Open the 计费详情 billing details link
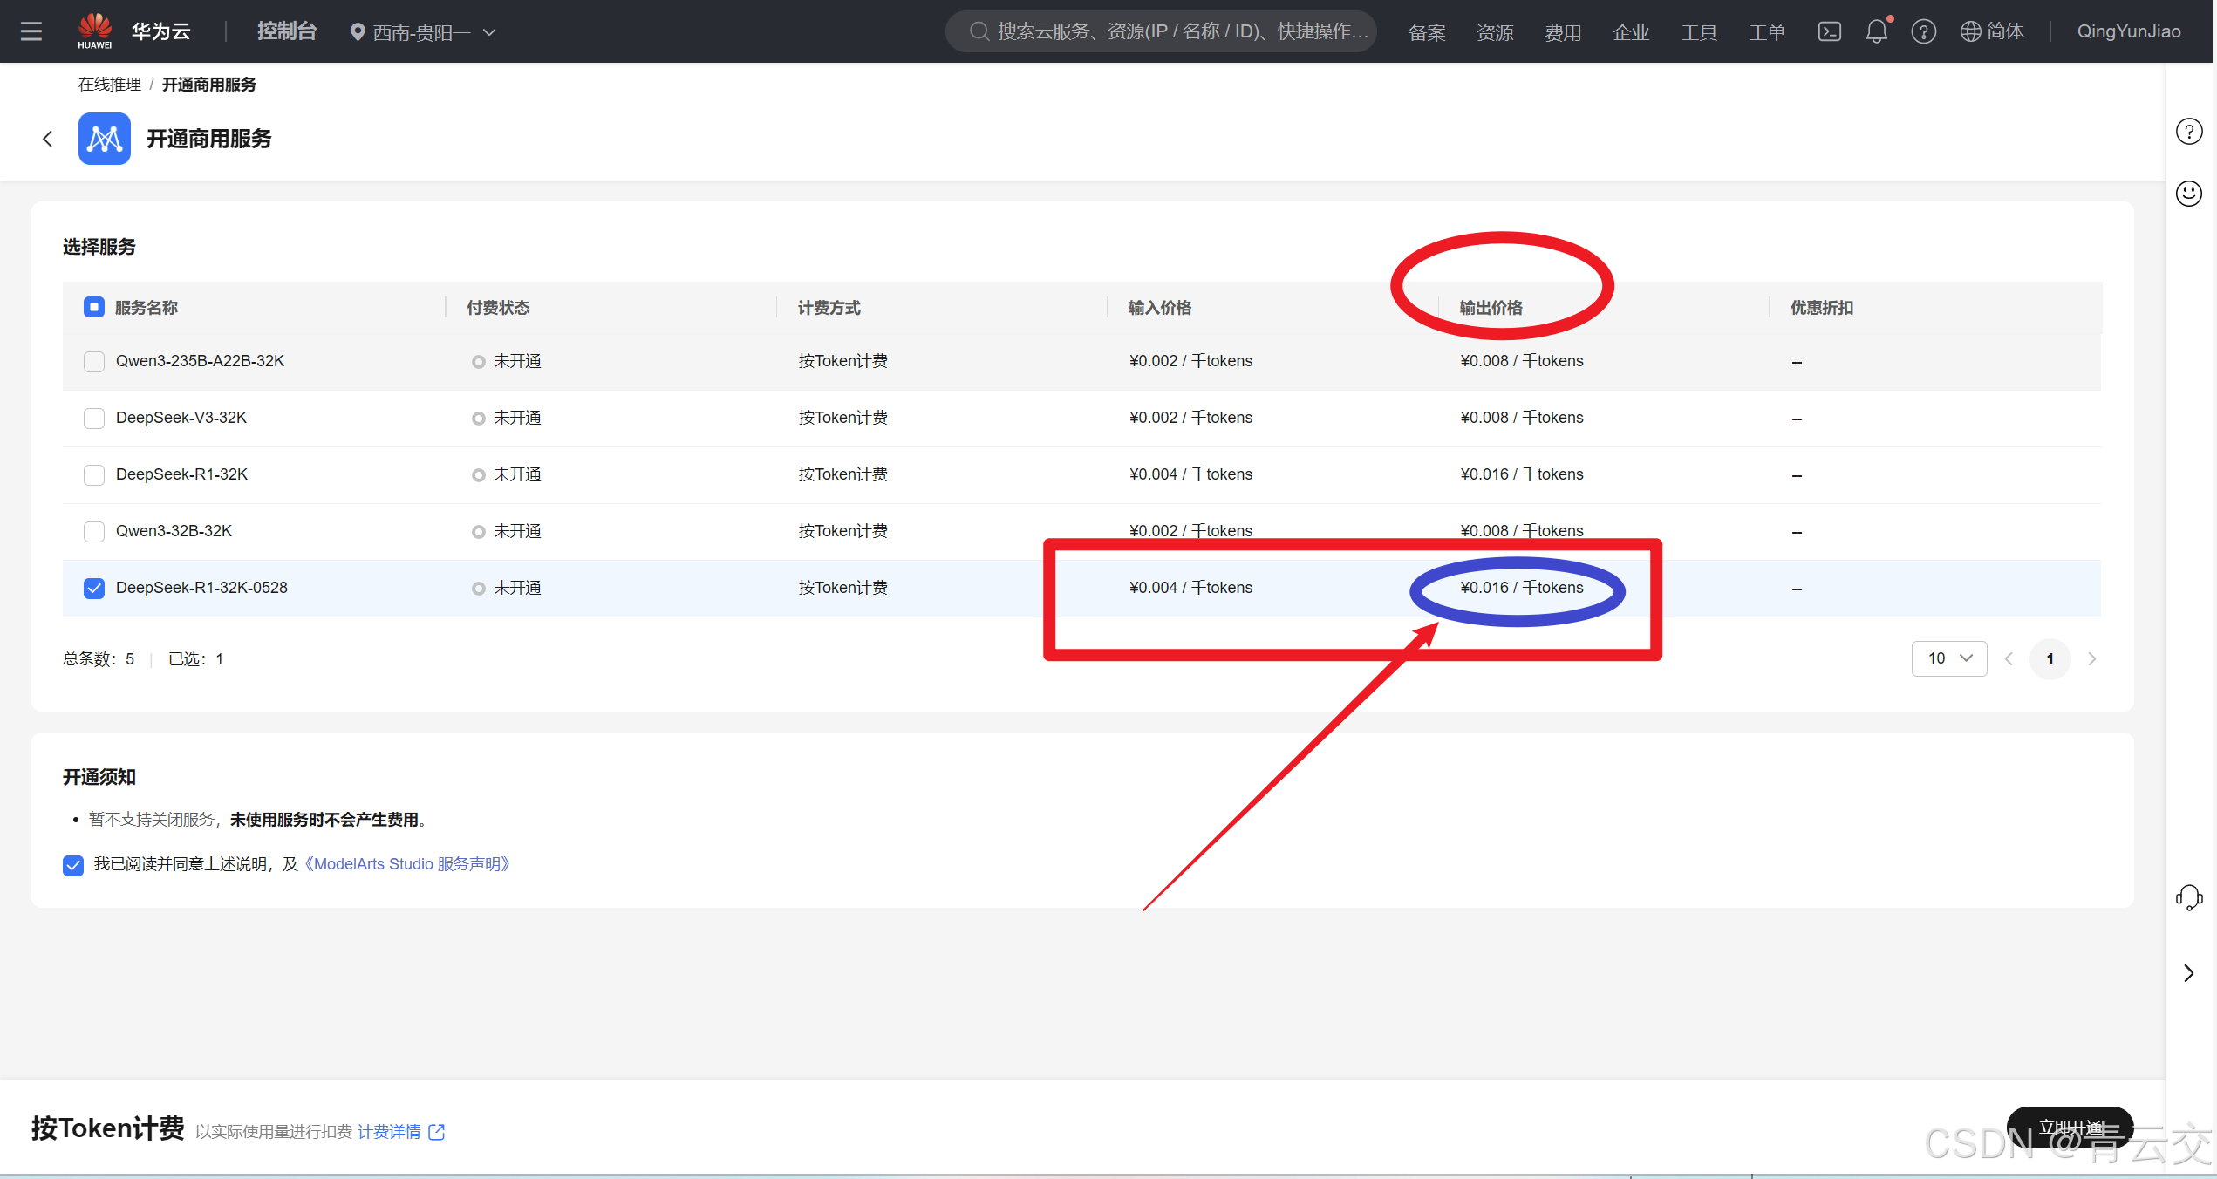Viewport: 2217px width, 1179px height. (x=389, y=1132)
